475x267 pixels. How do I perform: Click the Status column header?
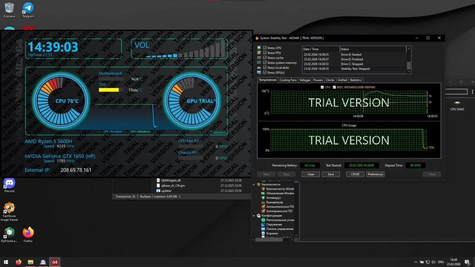pos(373,49)
